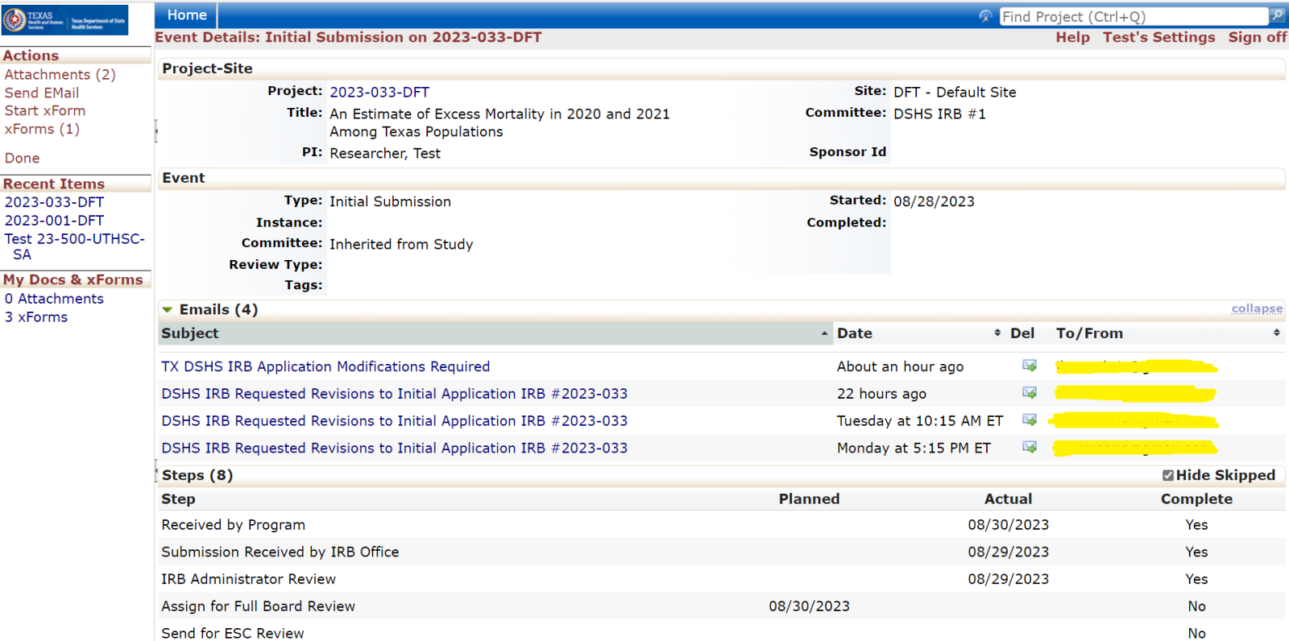Click delete icon for Tuesday 10:15 AM email
This screenshot has height=641, width=1289.
tap(1029, 420)
